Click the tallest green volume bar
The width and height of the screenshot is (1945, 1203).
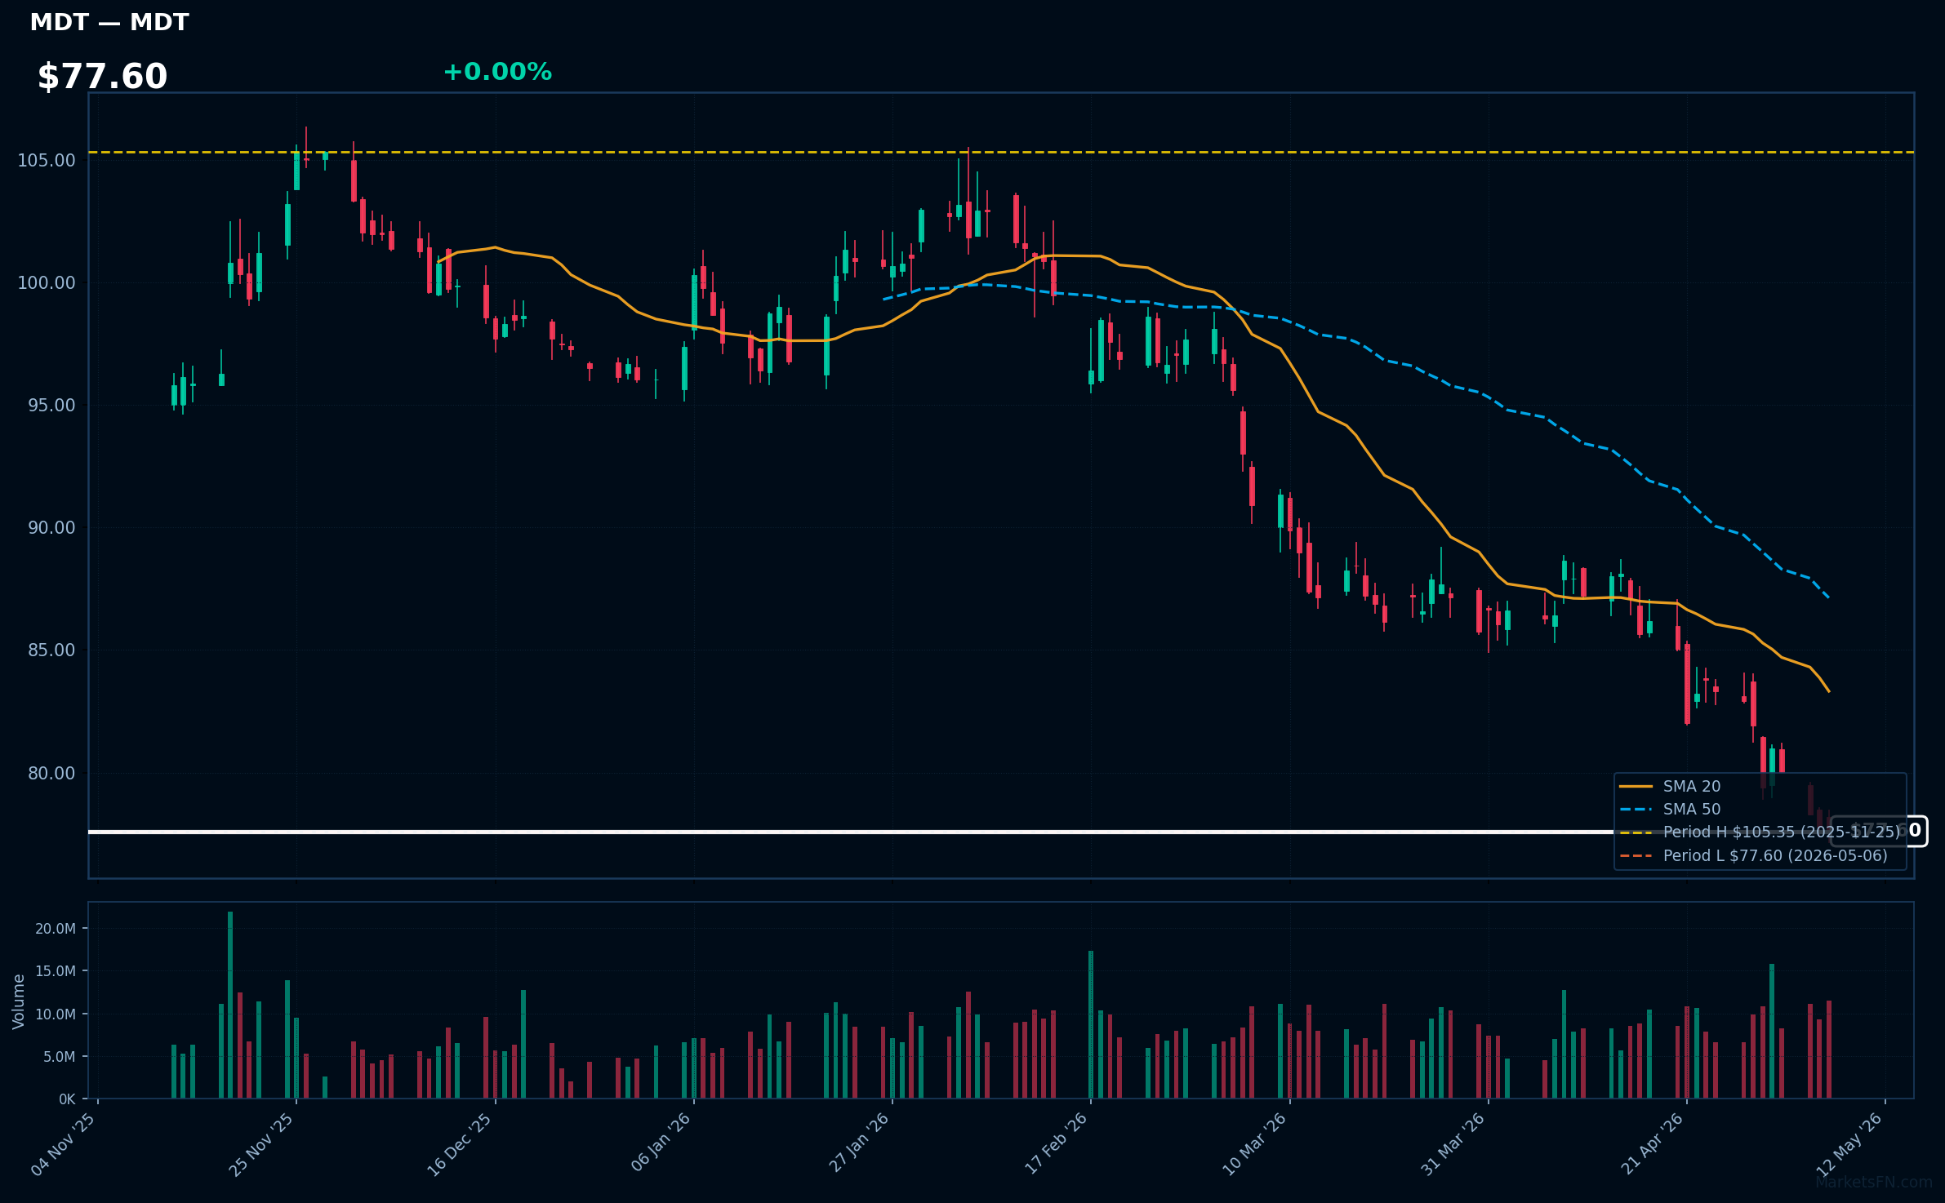click(x=230, y=1005)
